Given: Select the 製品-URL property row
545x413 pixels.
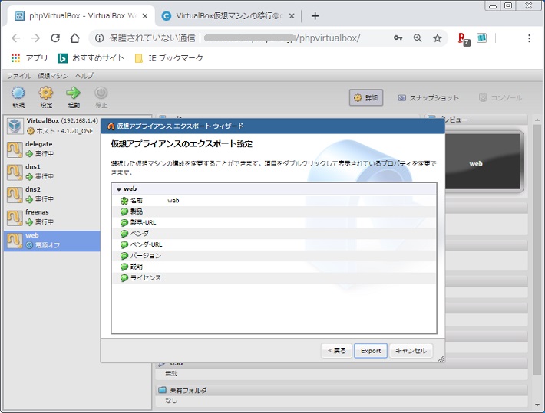Looking at the screenshot, I should (274, 222).
